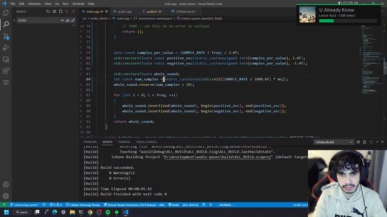The height and width of the screenshot is (217, 387).
Task: Open the Run menu
Action: pyautogui.click(x=66, y=4)
